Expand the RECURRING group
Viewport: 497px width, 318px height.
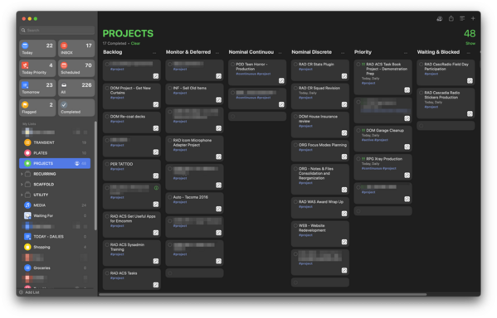[22, 174]
